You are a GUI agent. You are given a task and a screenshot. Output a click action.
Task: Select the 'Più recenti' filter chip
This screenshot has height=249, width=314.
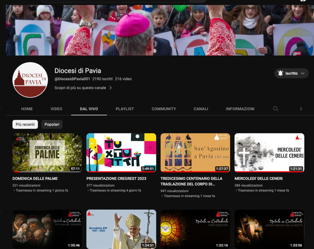click(x=25, y=124)
